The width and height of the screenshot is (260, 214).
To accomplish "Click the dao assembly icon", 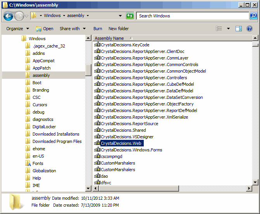I will 97,176.
